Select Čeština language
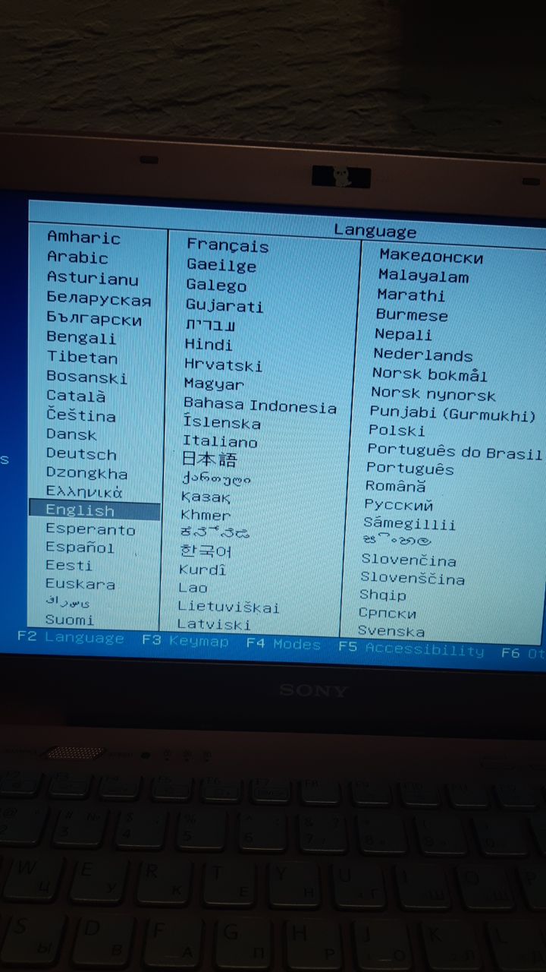 click(x=80, y=415)
